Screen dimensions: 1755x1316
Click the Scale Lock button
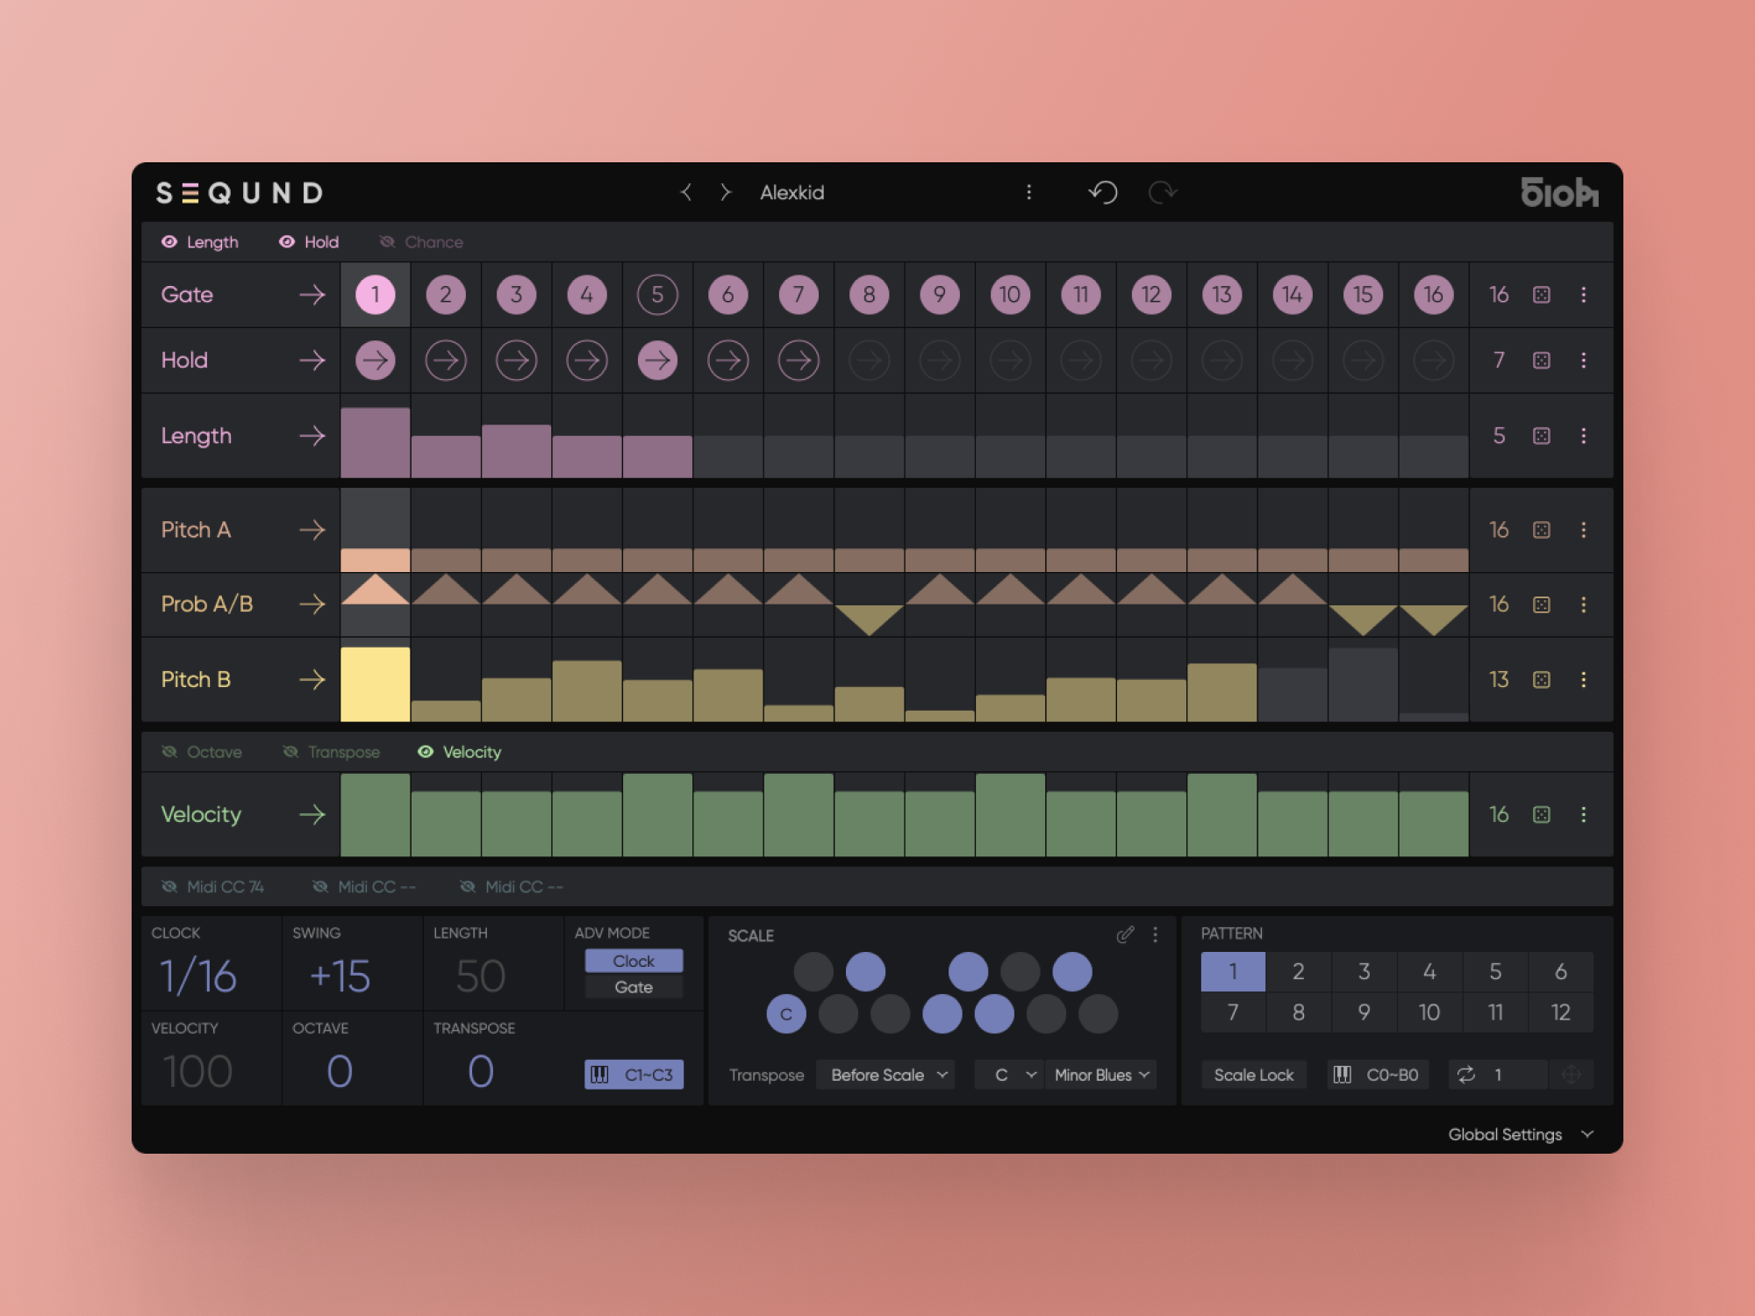click(1254, 1074)
